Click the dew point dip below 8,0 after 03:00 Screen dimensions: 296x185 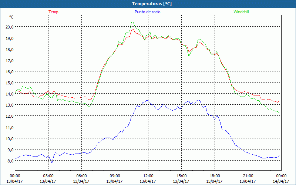(x=52, y=163)
